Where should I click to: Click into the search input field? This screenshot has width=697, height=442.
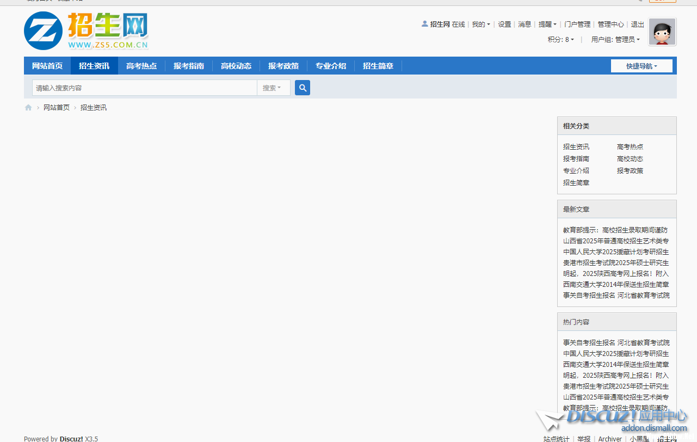coord(144,88)
